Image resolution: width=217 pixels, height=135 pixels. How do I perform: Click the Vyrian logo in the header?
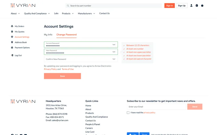pyautogui.click(x=23, y=5)
